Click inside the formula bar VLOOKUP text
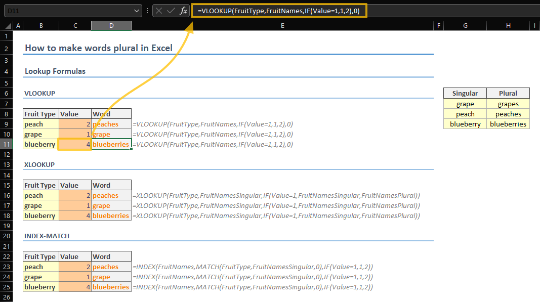This screenshot has width=540, height=302. coord(278,11)
